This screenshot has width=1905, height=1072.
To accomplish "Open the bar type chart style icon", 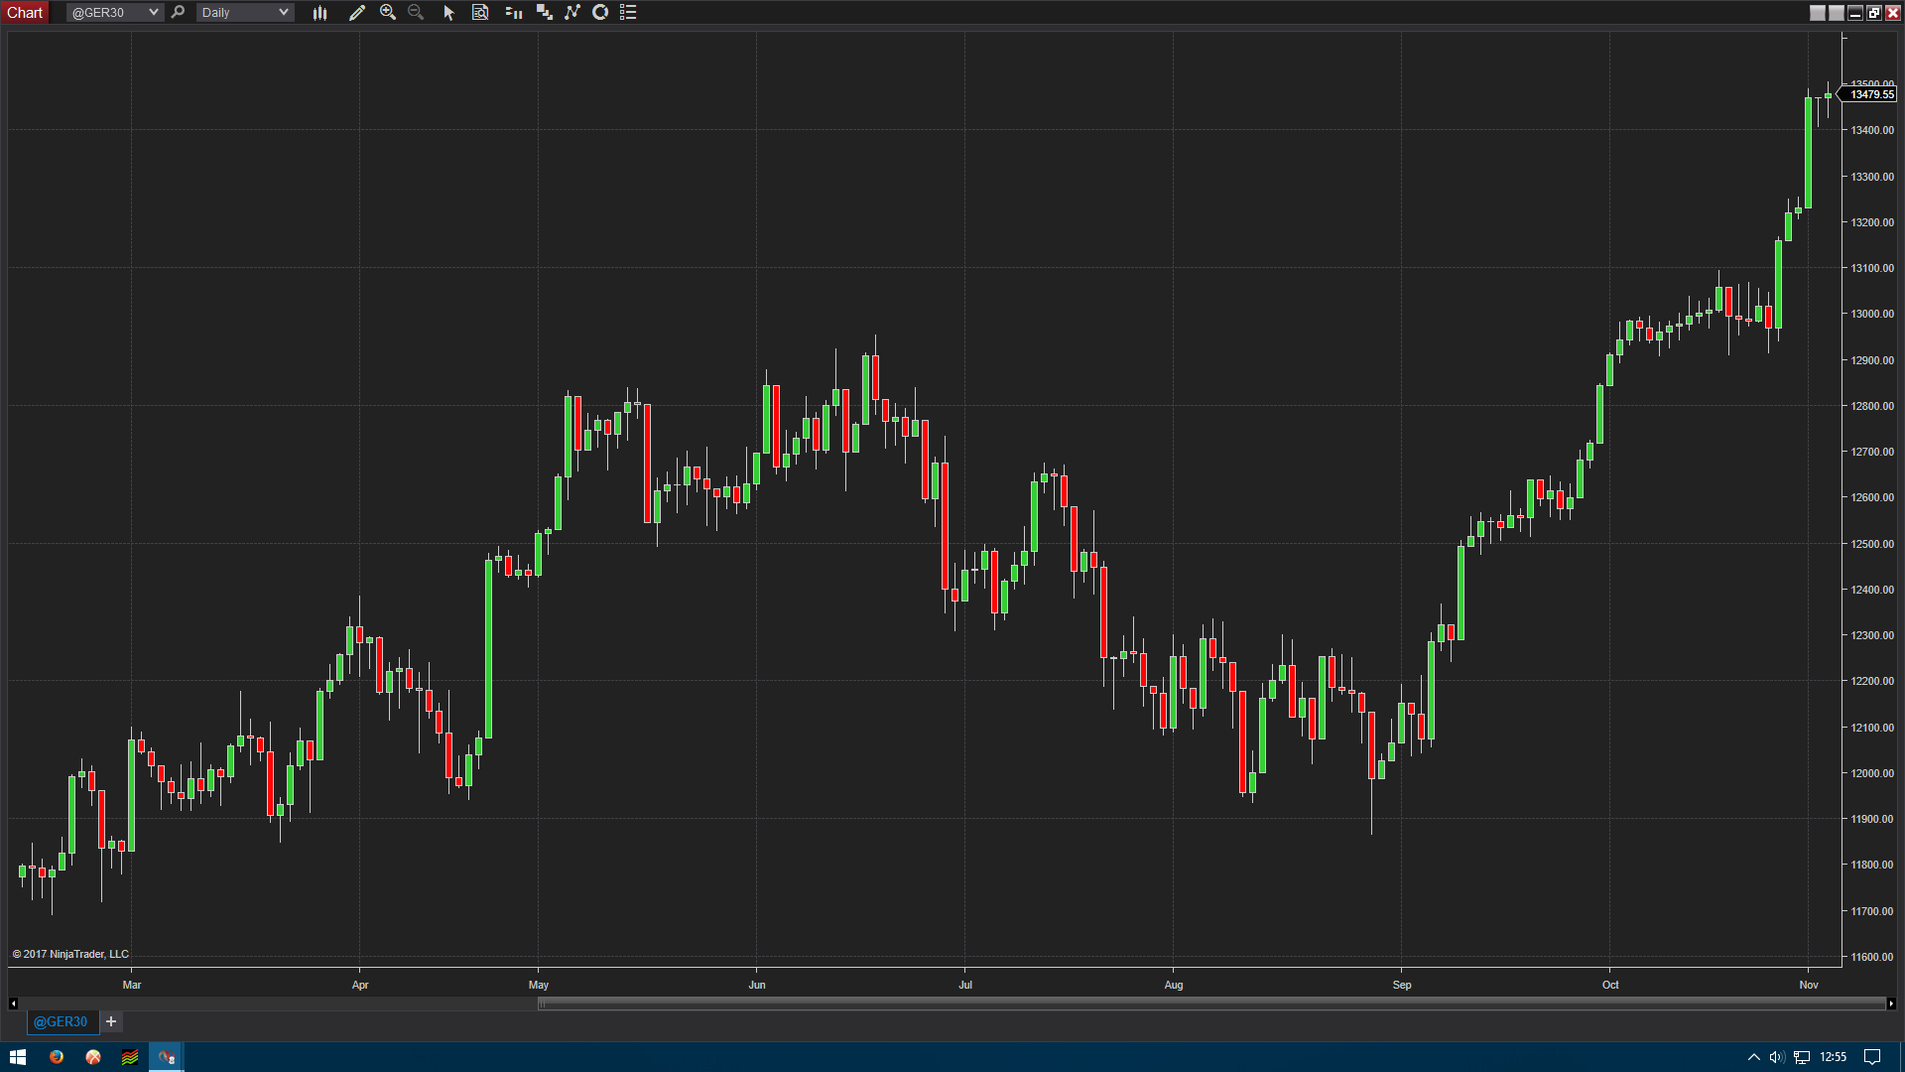I will click(319, 13).
